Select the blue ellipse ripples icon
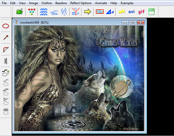This screenshot has width=174, height=136. tap(54, 12)
